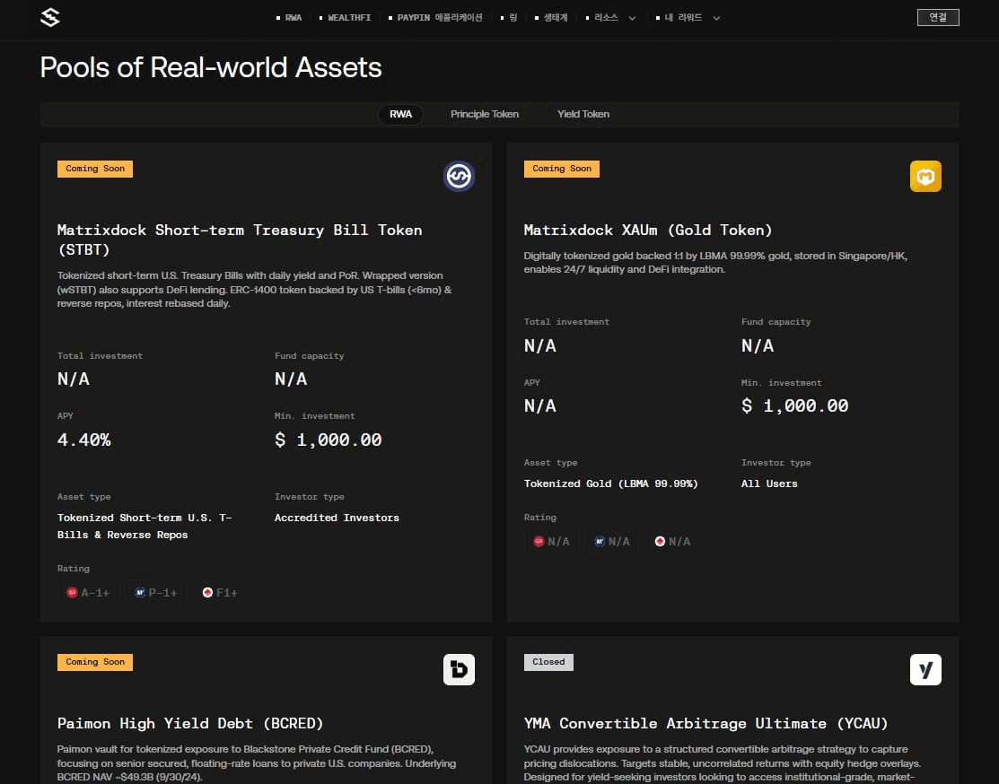This screenshot has width=999, height=784.
Task: Click Coming Soon badge on Paimon card
Action: [x=95, y=662]
